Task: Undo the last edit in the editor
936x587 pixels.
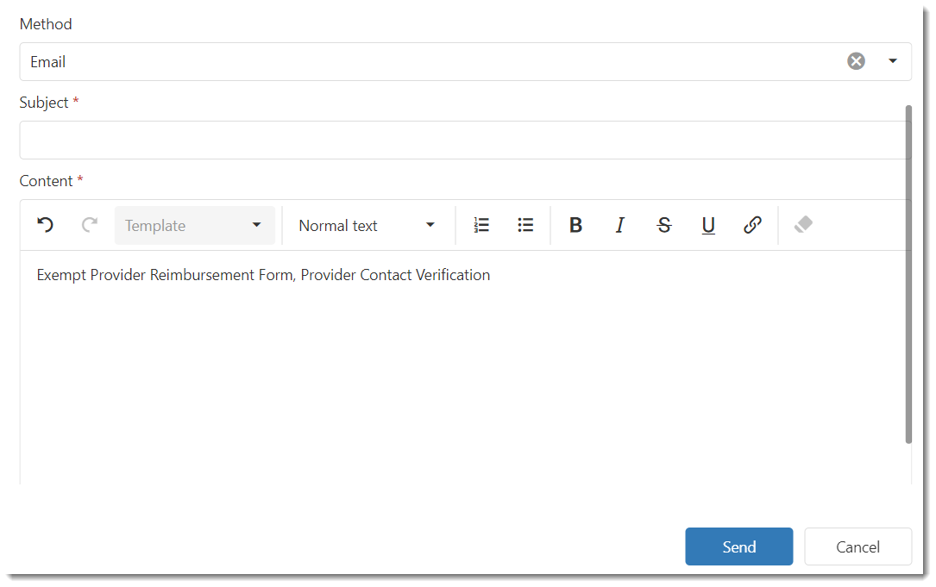Action: (46, 225)
